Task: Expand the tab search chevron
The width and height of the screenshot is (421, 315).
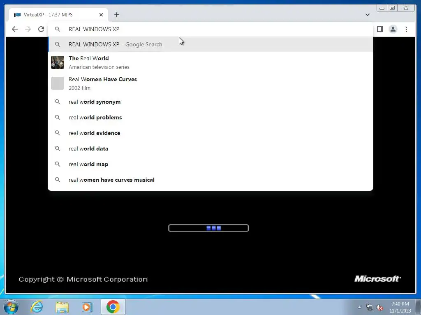Action: 368,15
